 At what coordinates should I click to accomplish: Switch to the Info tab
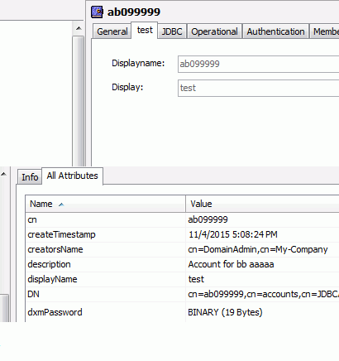coord(30,177)
